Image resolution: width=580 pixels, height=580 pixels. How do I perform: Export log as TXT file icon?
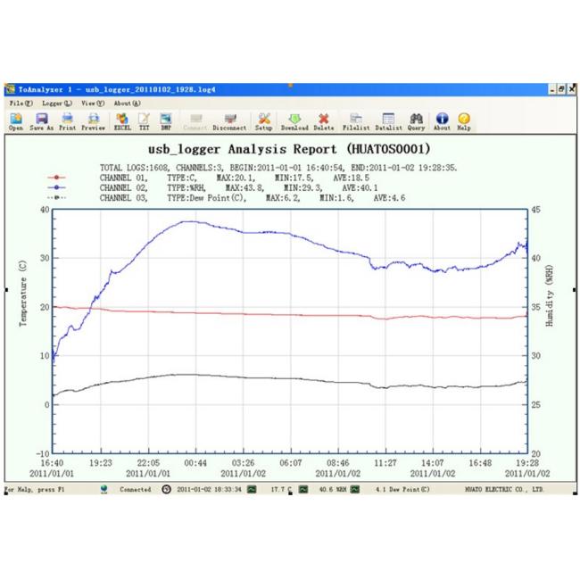click(145, 120)
